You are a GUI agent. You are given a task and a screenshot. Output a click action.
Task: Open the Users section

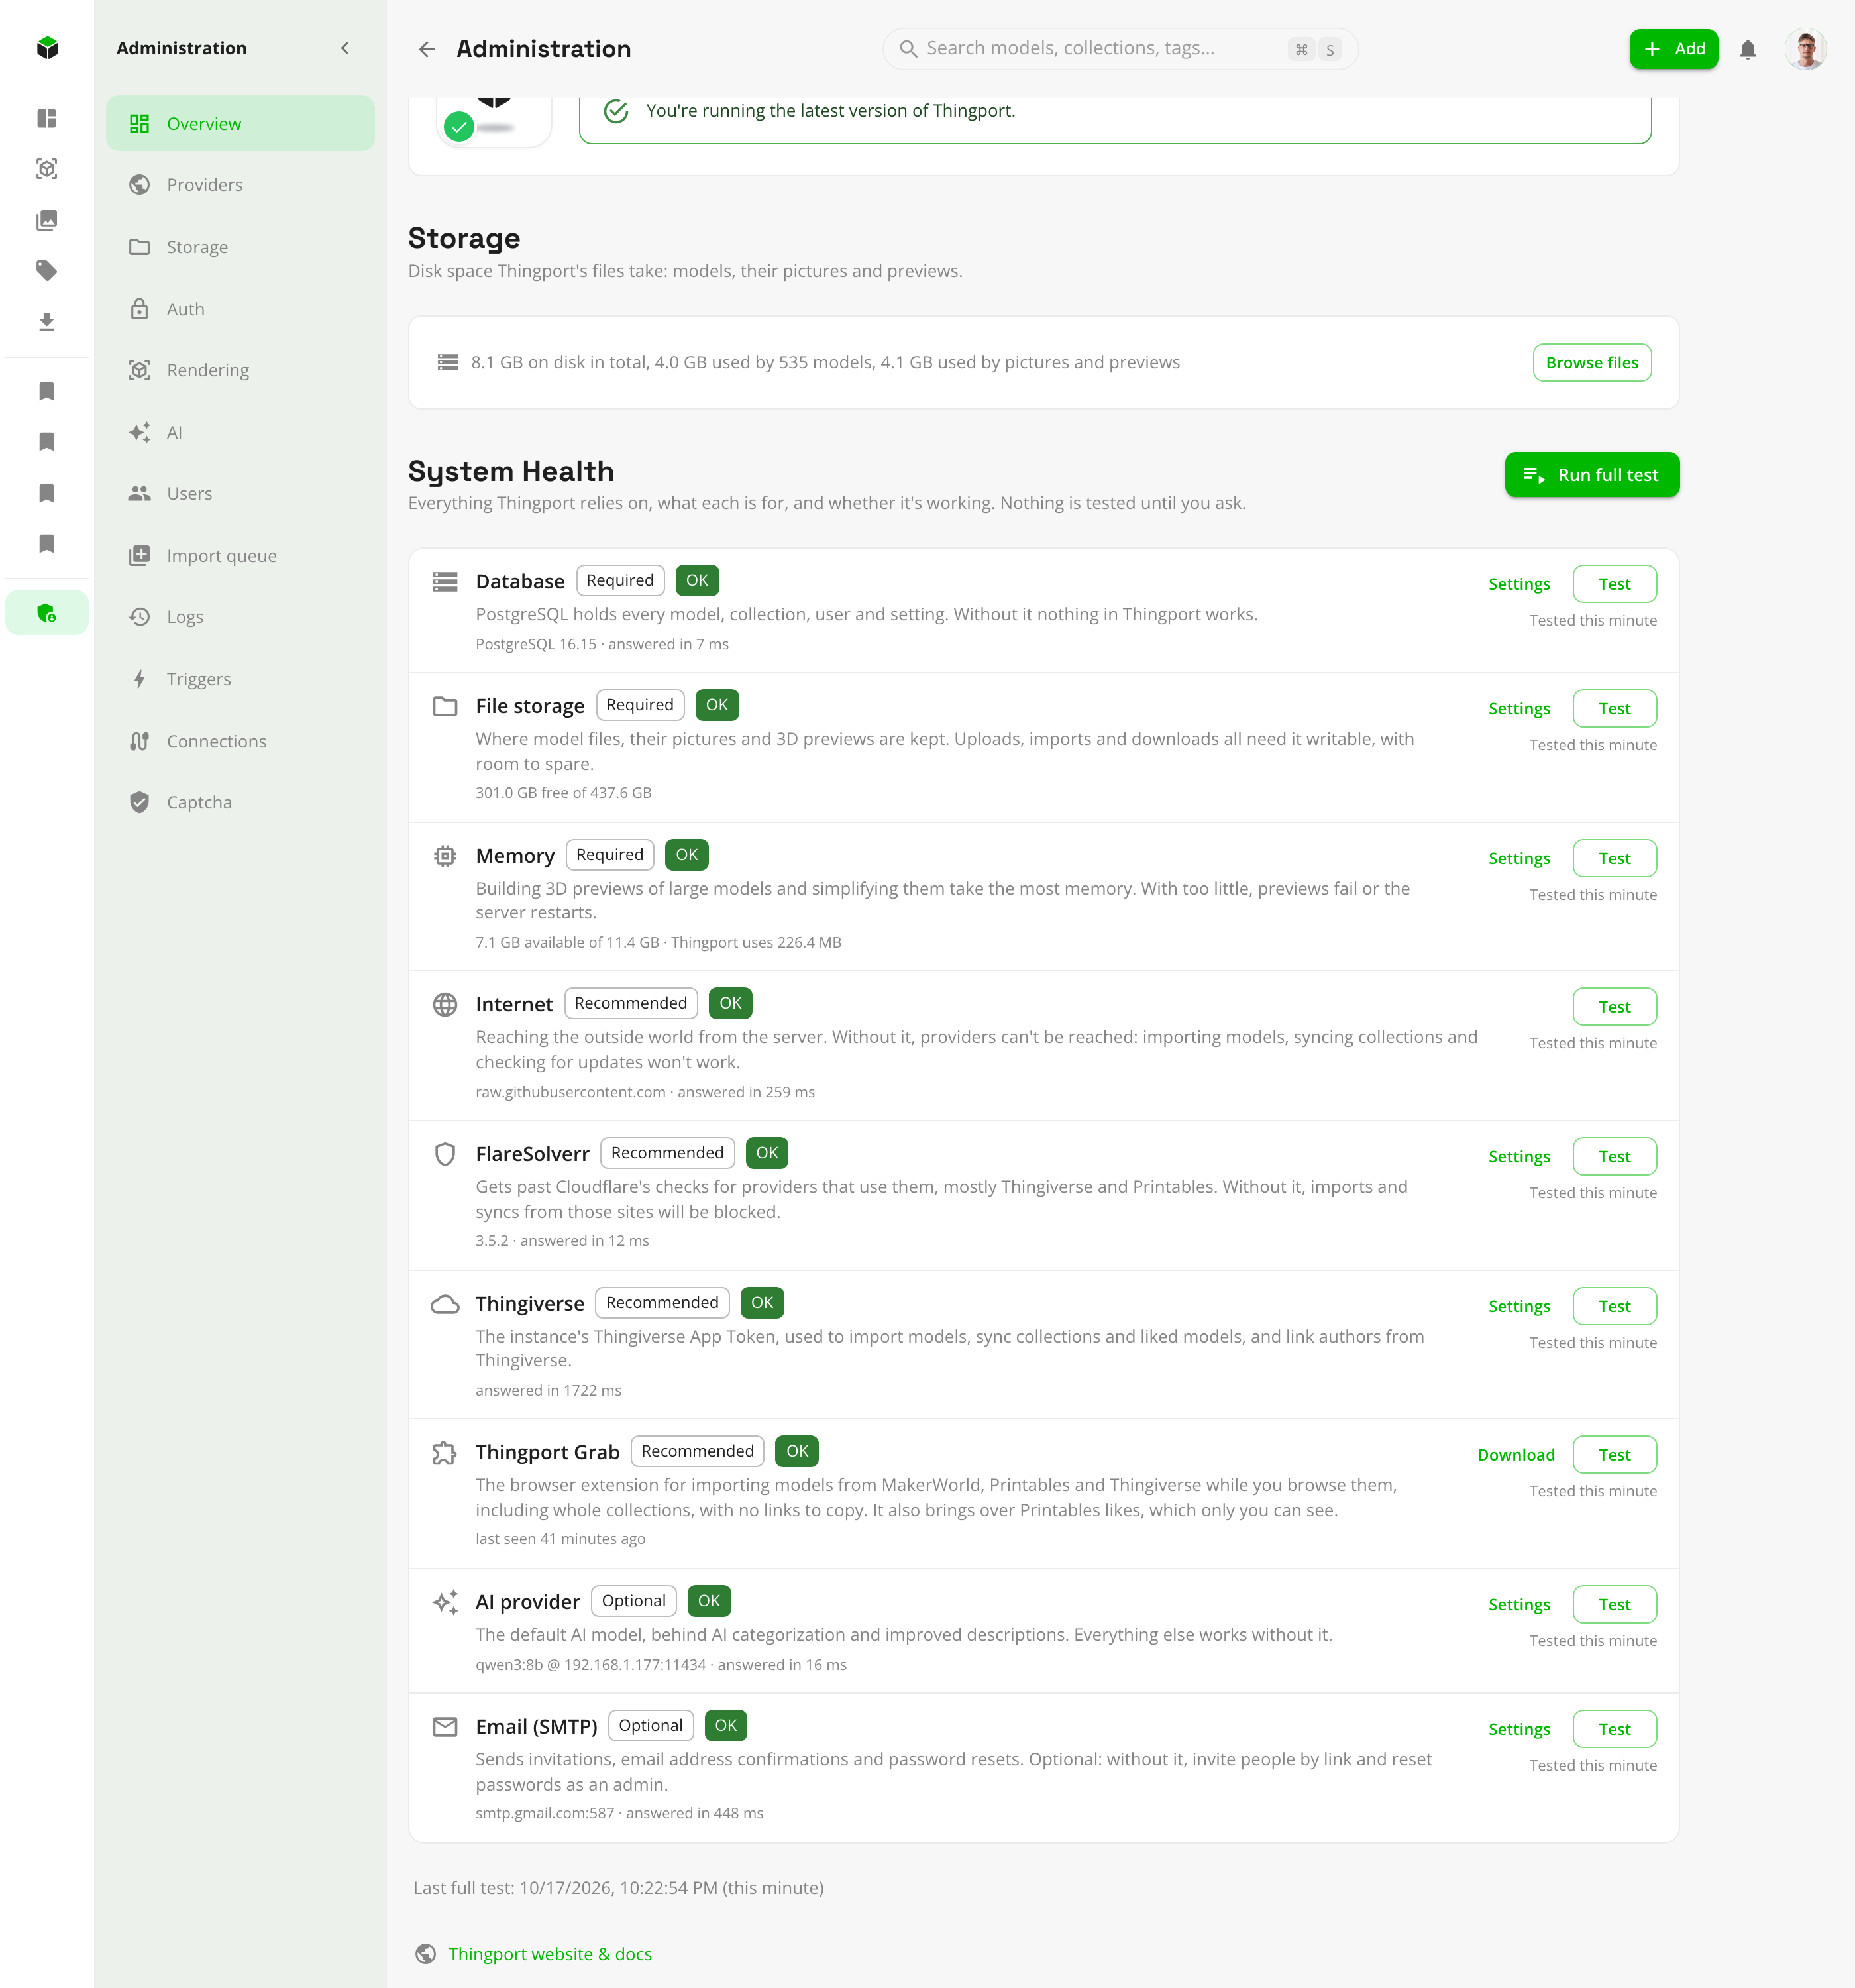pyautogui.click(x=240, y=493)
